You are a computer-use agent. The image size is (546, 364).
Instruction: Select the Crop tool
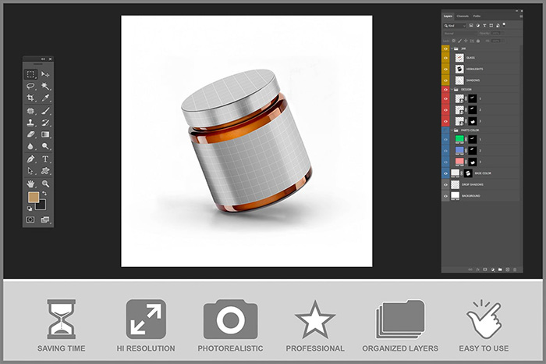click(30, 98)
